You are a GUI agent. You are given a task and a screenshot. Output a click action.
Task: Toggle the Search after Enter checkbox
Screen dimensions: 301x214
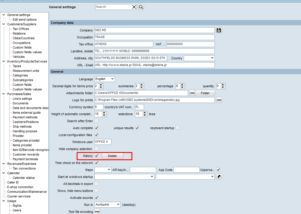coord(96,121)
